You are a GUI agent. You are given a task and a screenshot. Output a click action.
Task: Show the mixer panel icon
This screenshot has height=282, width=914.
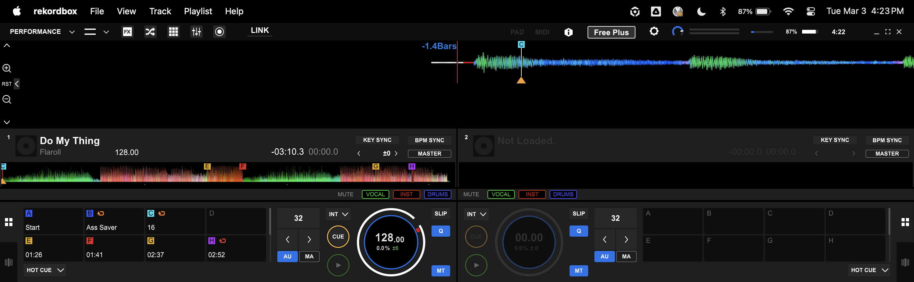point(196,32)
